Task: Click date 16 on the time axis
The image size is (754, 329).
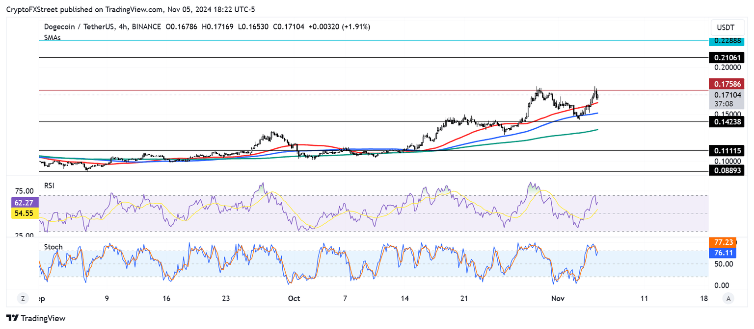Action: point(166,298)
